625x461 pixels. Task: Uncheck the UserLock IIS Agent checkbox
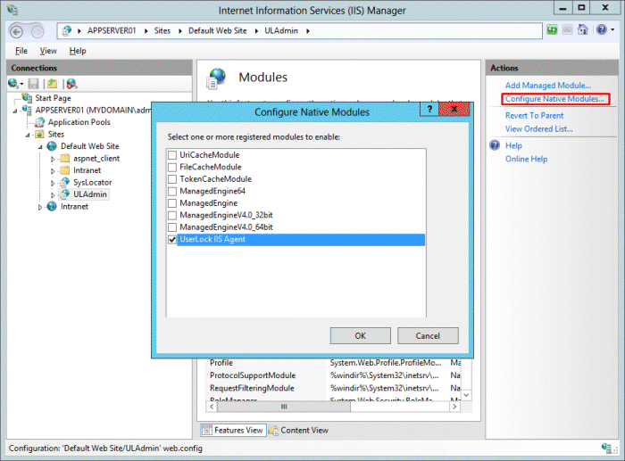click(172, 240)
